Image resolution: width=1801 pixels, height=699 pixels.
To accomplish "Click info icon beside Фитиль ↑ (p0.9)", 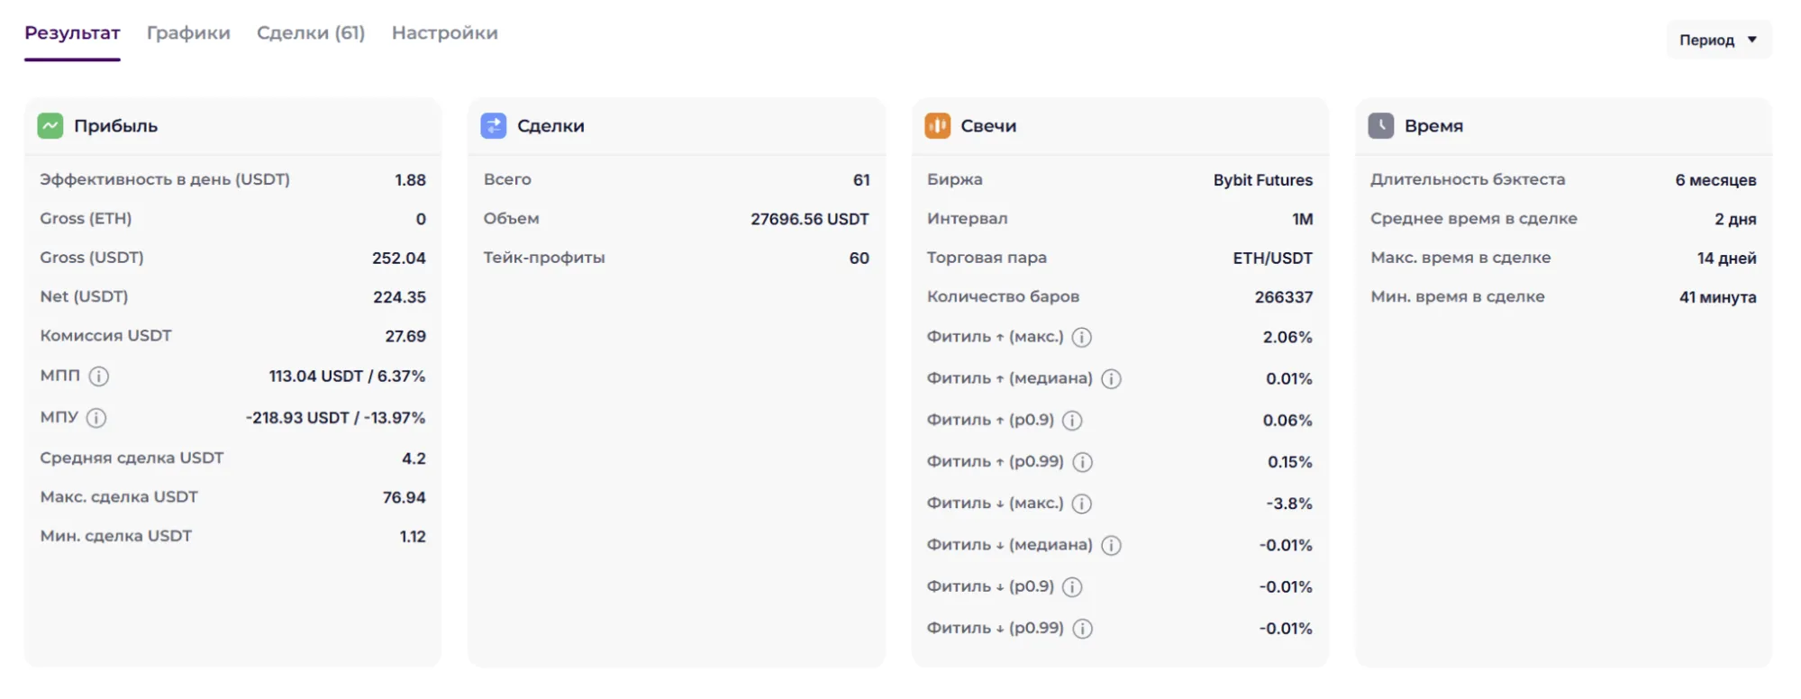I will 1072,421.
